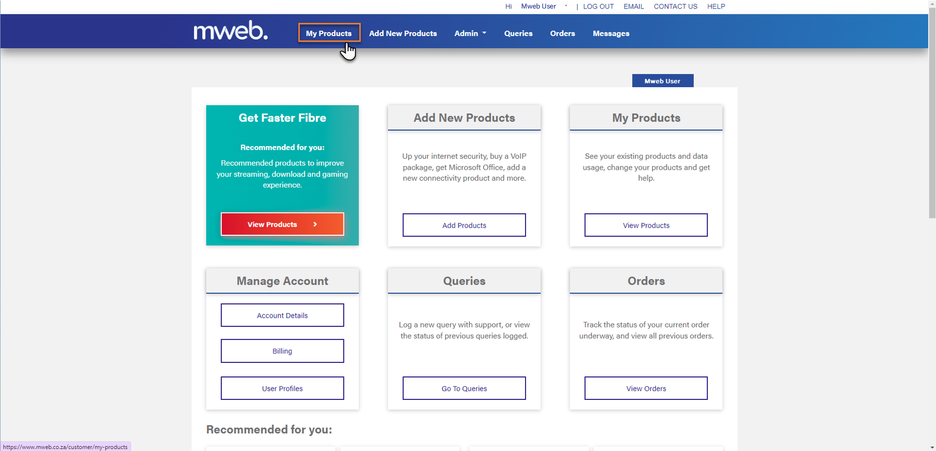
Task: Click red View Products button in Fibre card
Action: (282, 224)
